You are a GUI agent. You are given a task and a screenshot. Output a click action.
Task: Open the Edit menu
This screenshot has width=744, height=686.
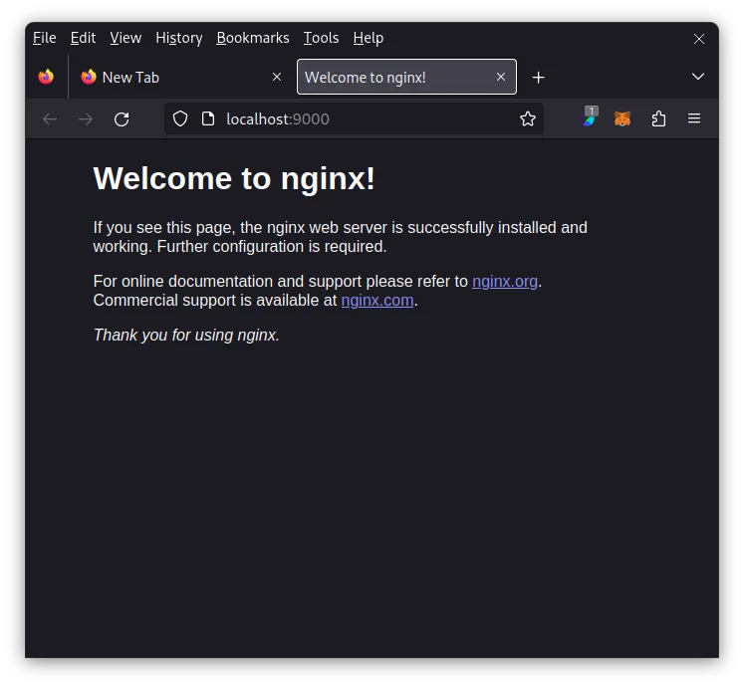[83, 38]
